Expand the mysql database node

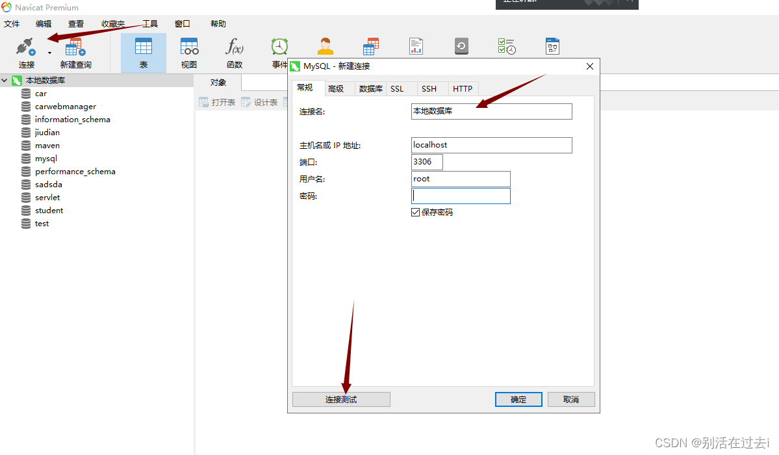[47, 158]
